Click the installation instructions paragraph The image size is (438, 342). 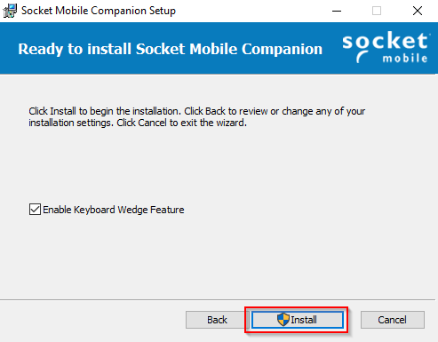(x=196, y=116)
